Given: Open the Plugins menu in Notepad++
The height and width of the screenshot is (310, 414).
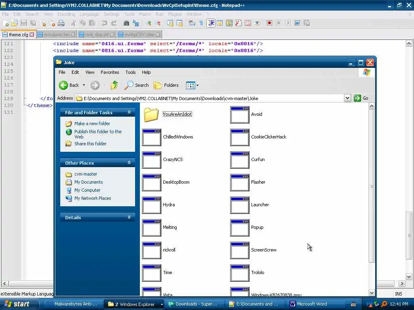Looking at the screenshot, I should point(175,14).
